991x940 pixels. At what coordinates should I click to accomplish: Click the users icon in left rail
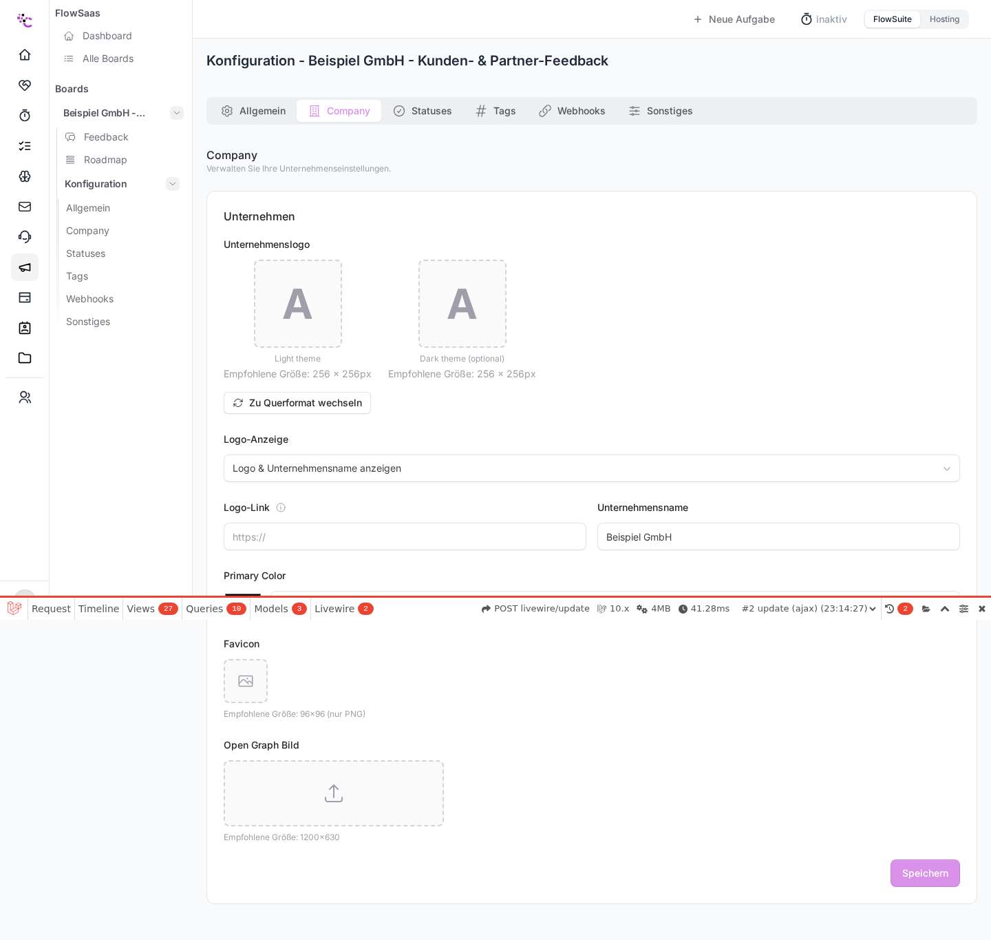pos(25,397)
